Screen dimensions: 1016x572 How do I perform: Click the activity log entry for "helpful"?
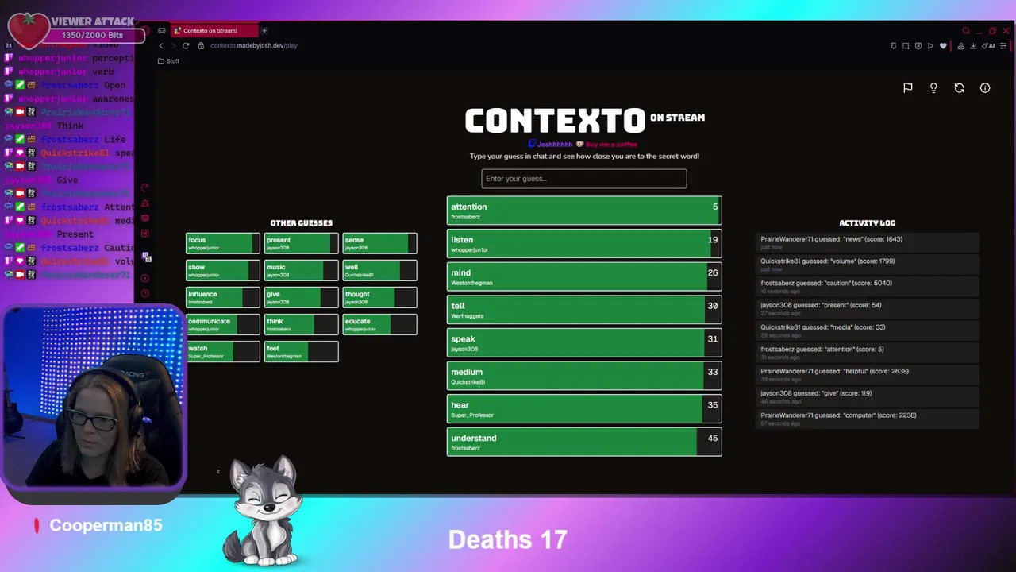(868, 375)
